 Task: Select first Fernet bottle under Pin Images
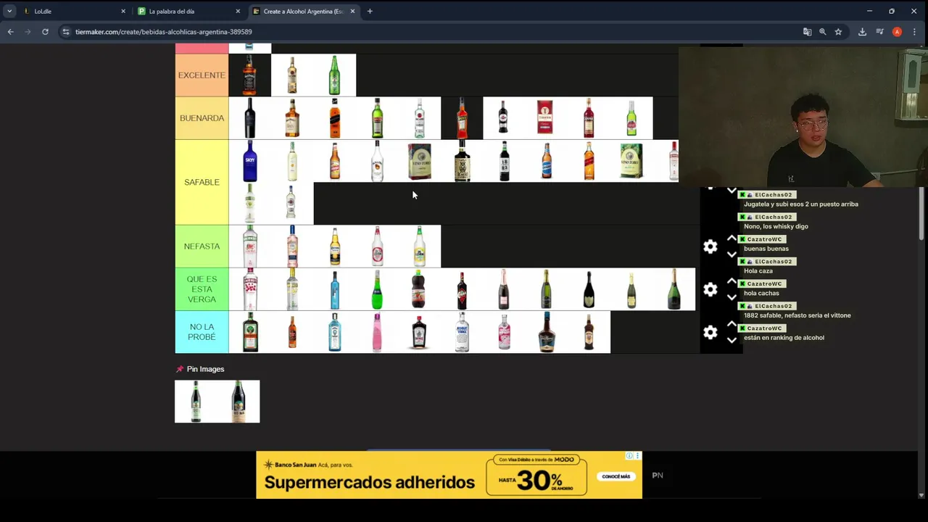(196, 402)
